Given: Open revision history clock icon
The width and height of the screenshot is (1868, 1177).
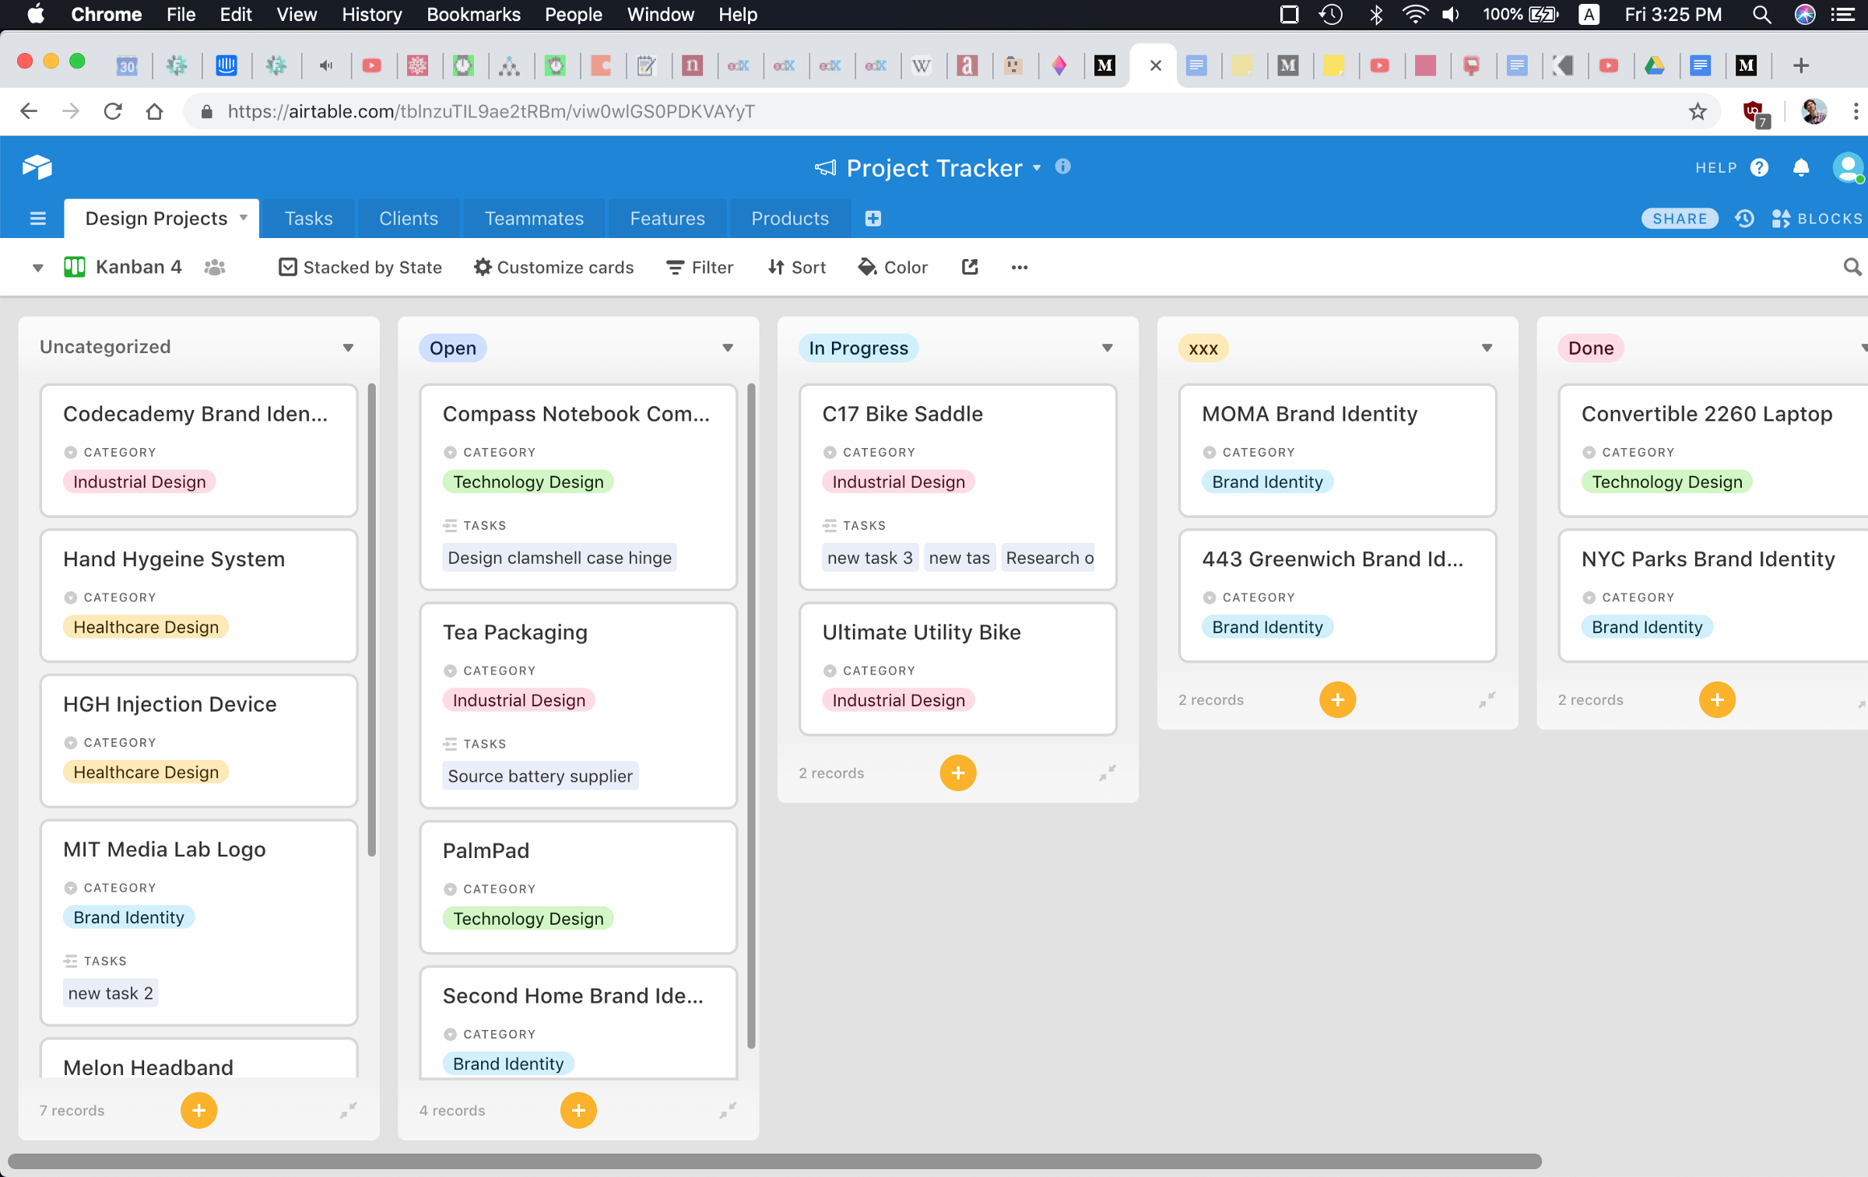Looking at the screenshot, I should point(1744,219).
